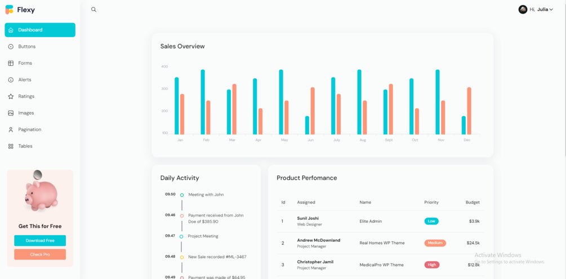Click the High priority badge
This screenshot has height=279, width=566.
(x=432, y=264)
